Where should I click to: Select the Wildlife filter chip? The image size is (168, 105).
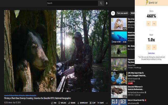pos(132,13)
